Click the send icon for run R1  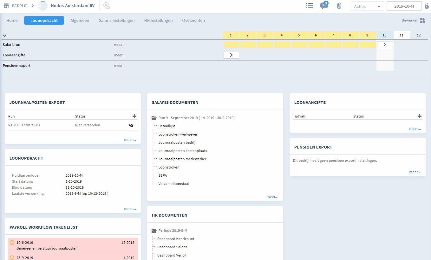(x=131, y=125)
